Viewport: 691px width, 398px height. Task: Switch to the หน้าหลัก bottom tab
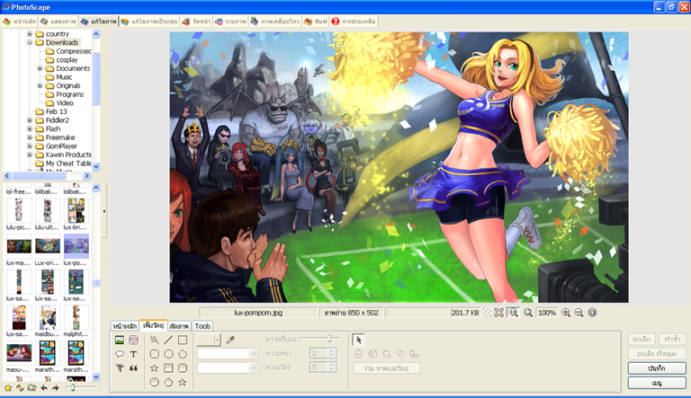[125, 326]
